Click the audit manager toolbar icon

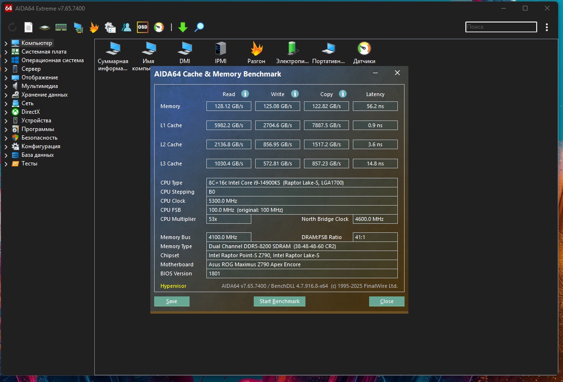coord(110,27)
